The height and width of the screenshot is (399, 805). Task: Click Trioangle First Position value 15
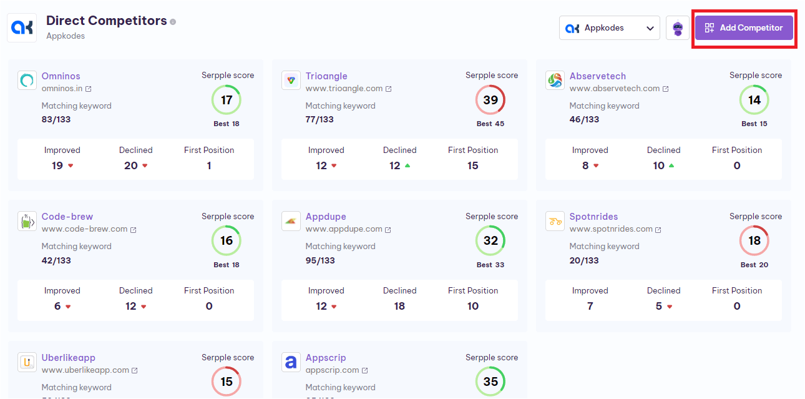(473, 165)
